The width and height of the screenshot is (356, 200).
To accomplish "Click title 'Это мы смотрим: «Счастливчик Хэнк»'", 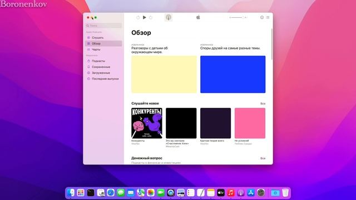I will (177, 142).
